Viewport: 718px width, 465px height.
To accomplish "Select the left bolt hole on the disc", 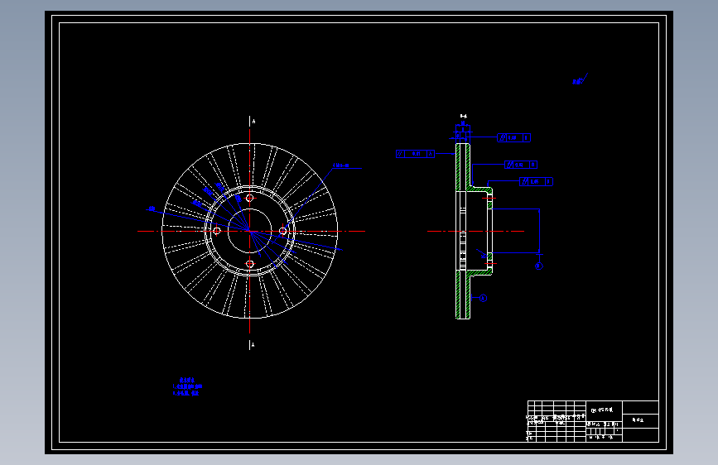I will [217, 231].
